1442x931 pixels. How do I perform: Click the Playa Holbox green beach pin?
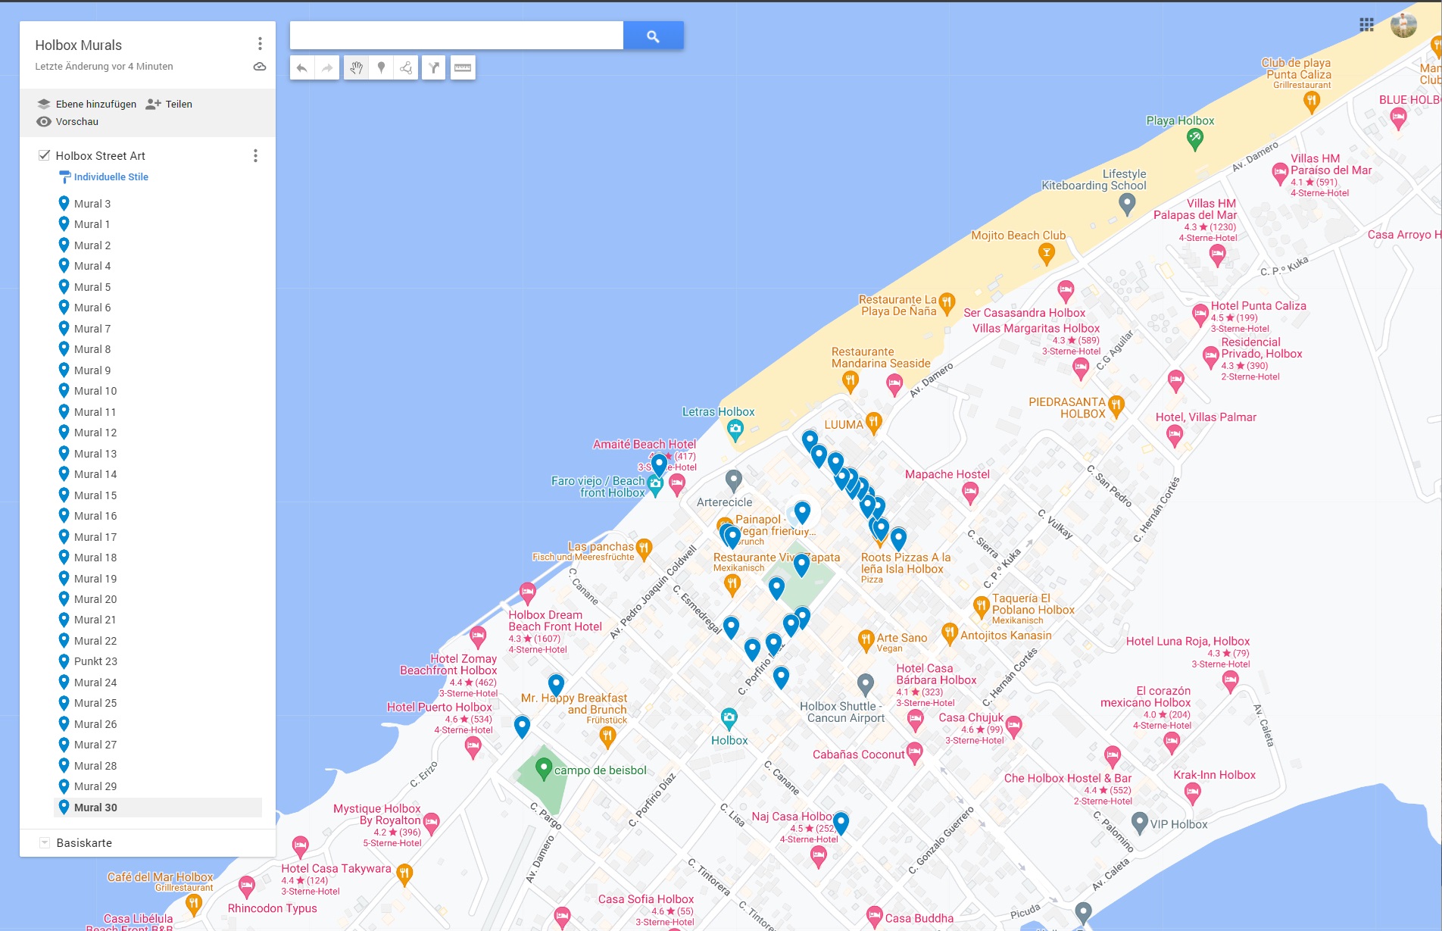point(1195,139)
